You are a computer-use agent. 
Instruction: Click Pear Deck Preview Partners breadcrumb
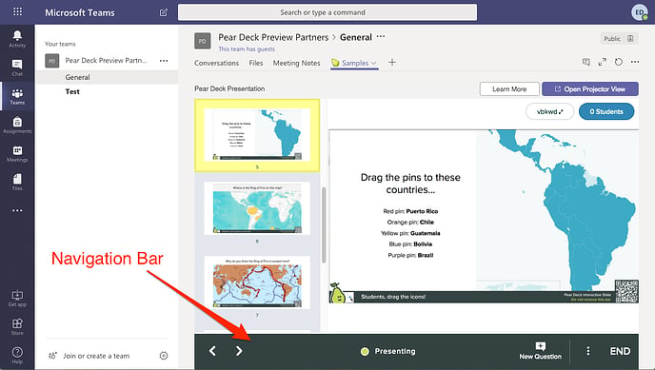(x=273, y=37)
